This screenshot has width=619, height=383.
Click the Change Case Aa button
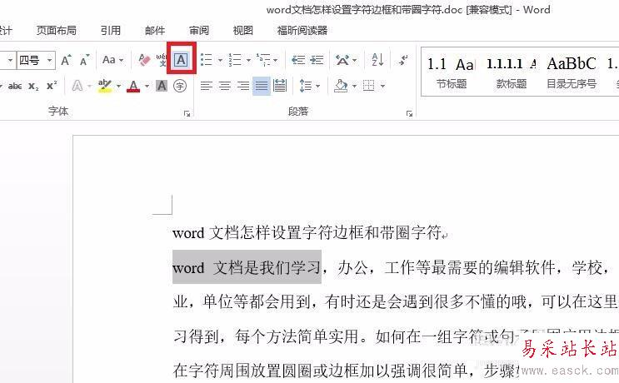pos(109,60)
